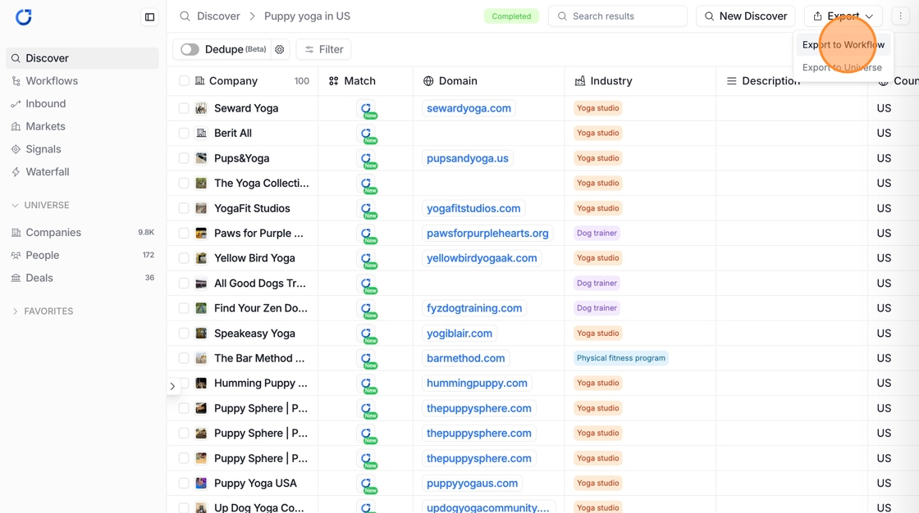Open People in Universe section
The image size is (919, 513).
[82, 256]
